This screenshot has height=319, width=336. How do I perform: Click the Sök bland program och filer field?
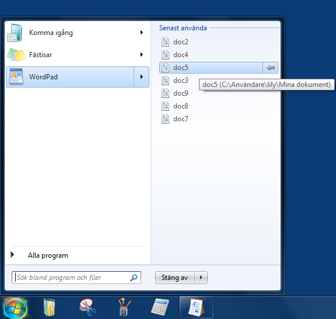point(76,278)
